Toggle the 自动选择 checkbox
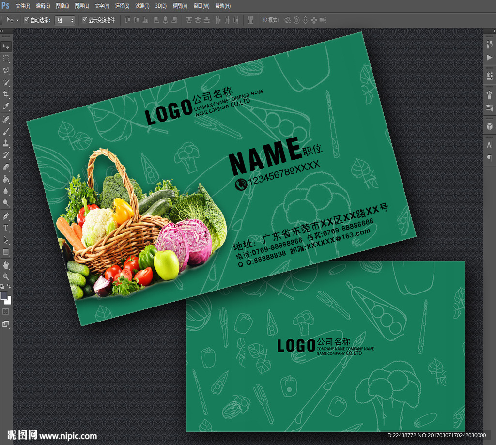This screenshot has height=445, width=496. point(27,20)
